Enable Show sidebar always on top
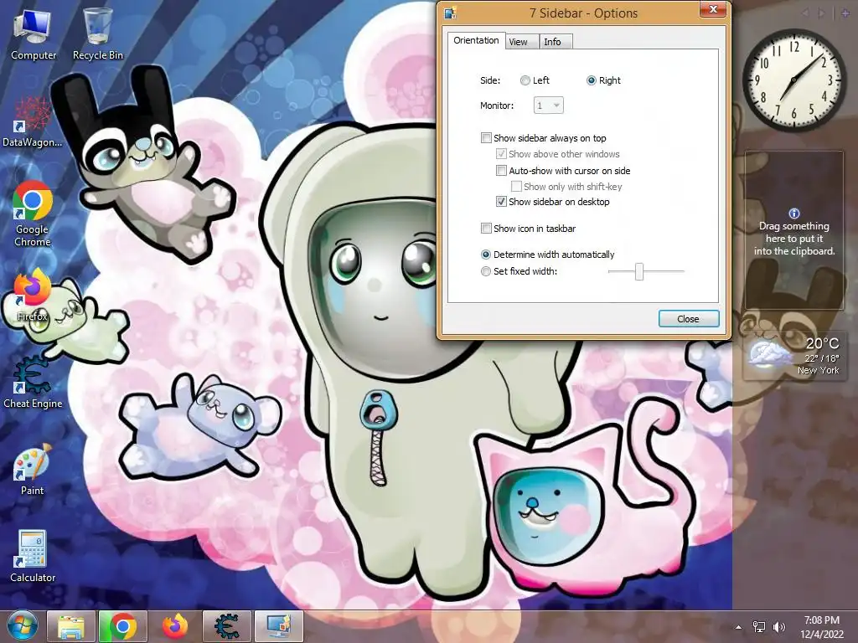 click(486, 138)
